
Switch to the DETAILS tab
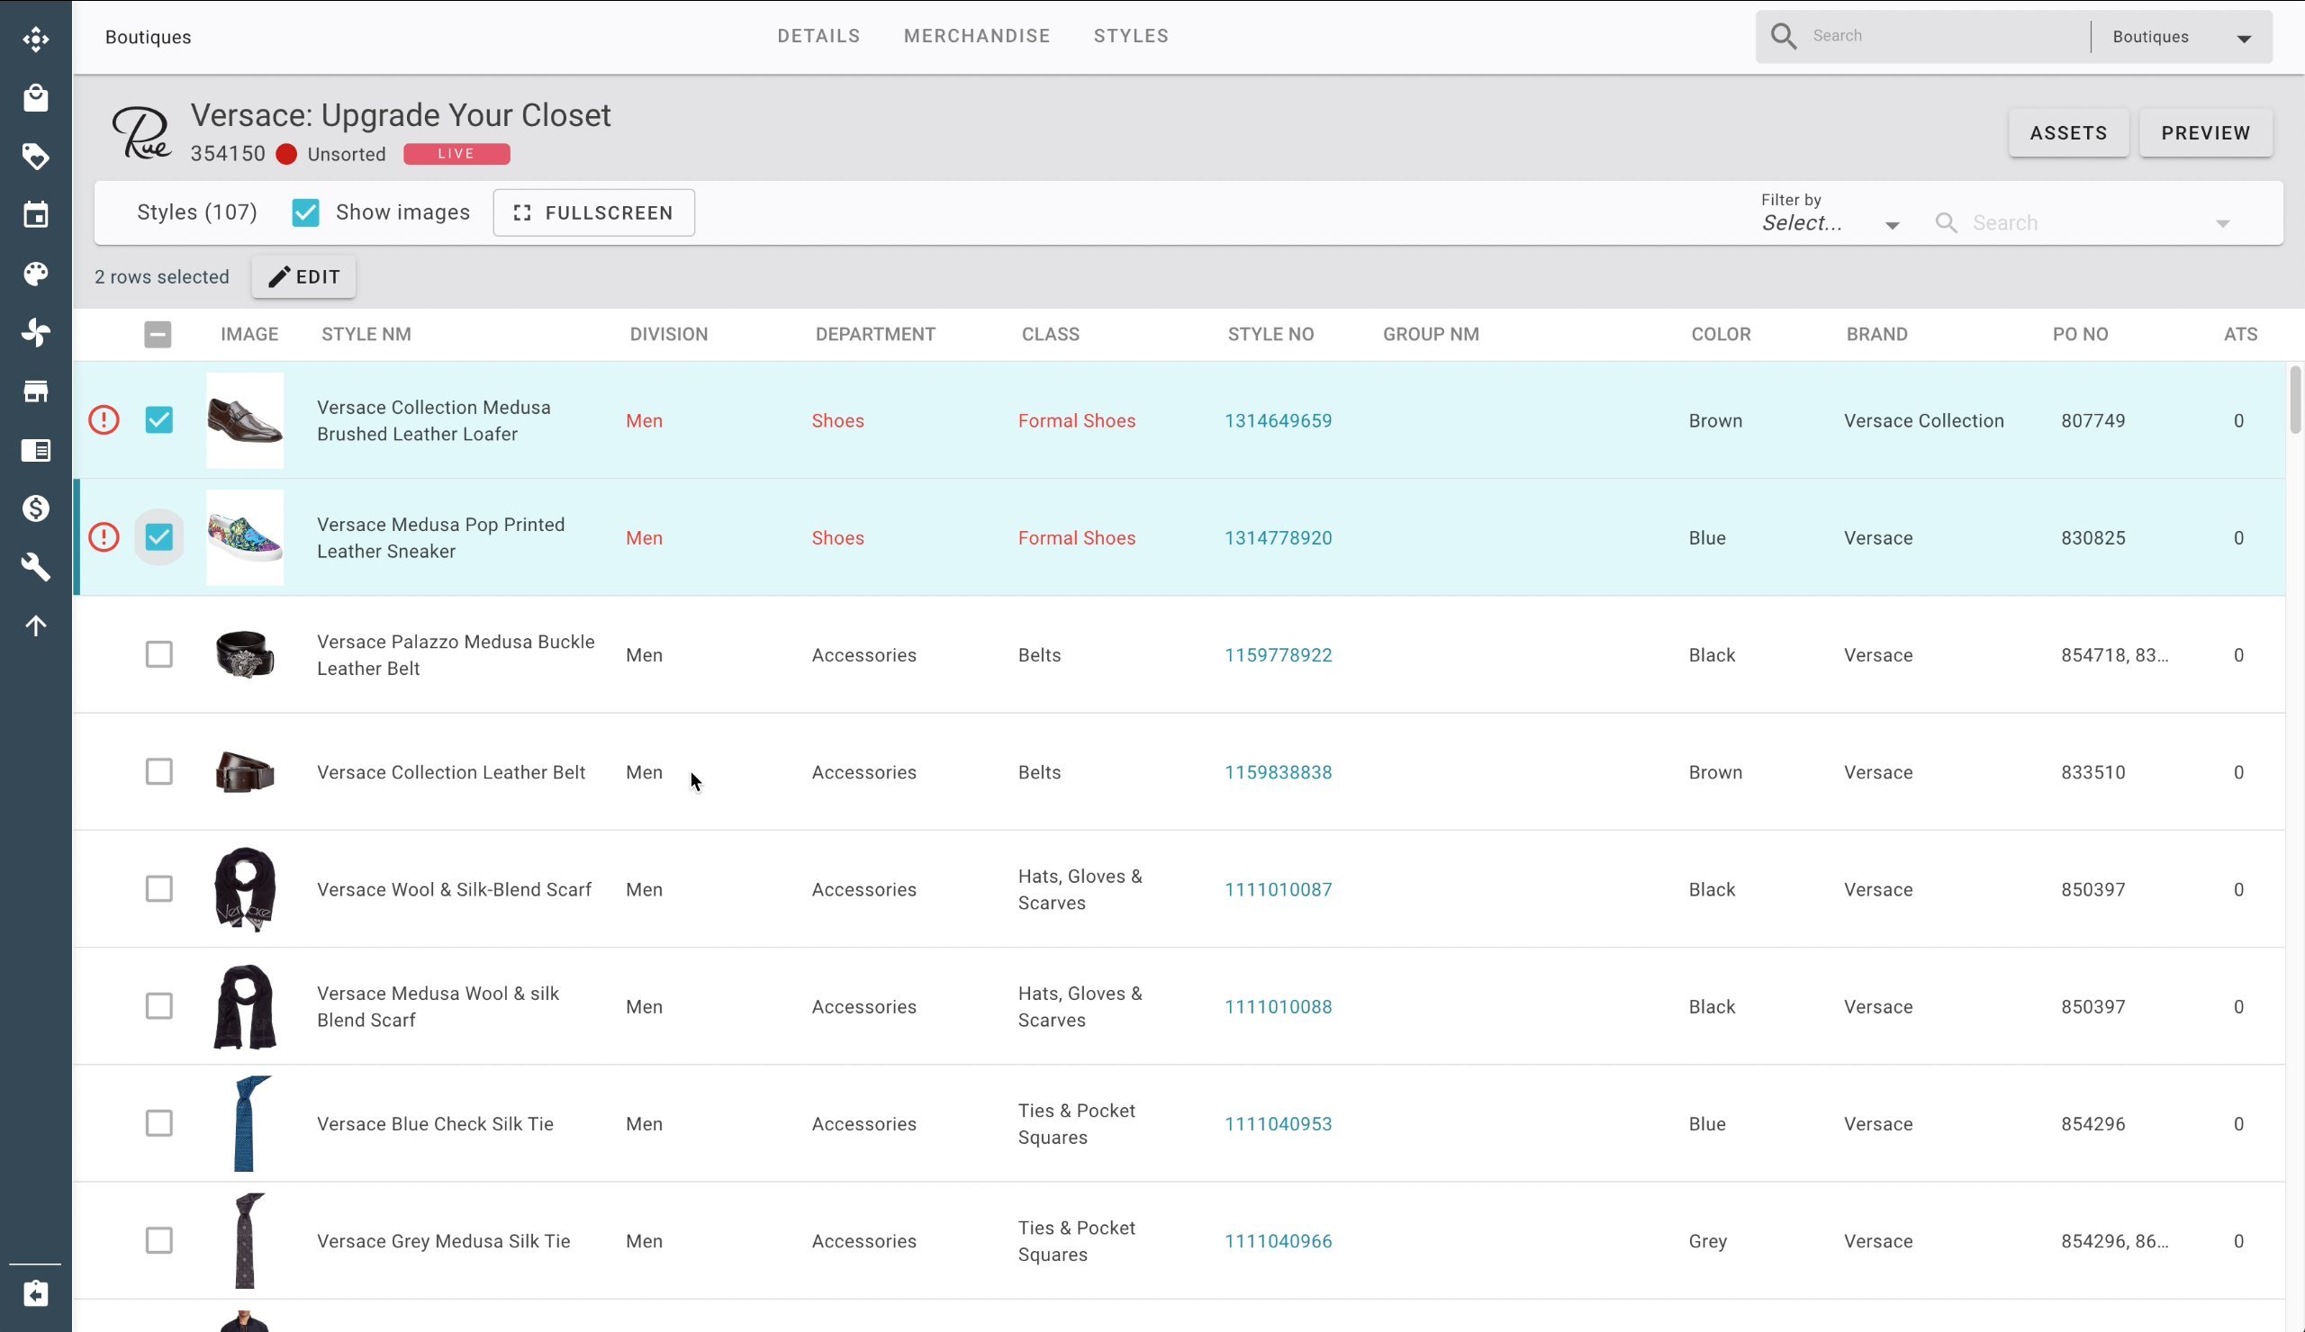click(818, 37)
